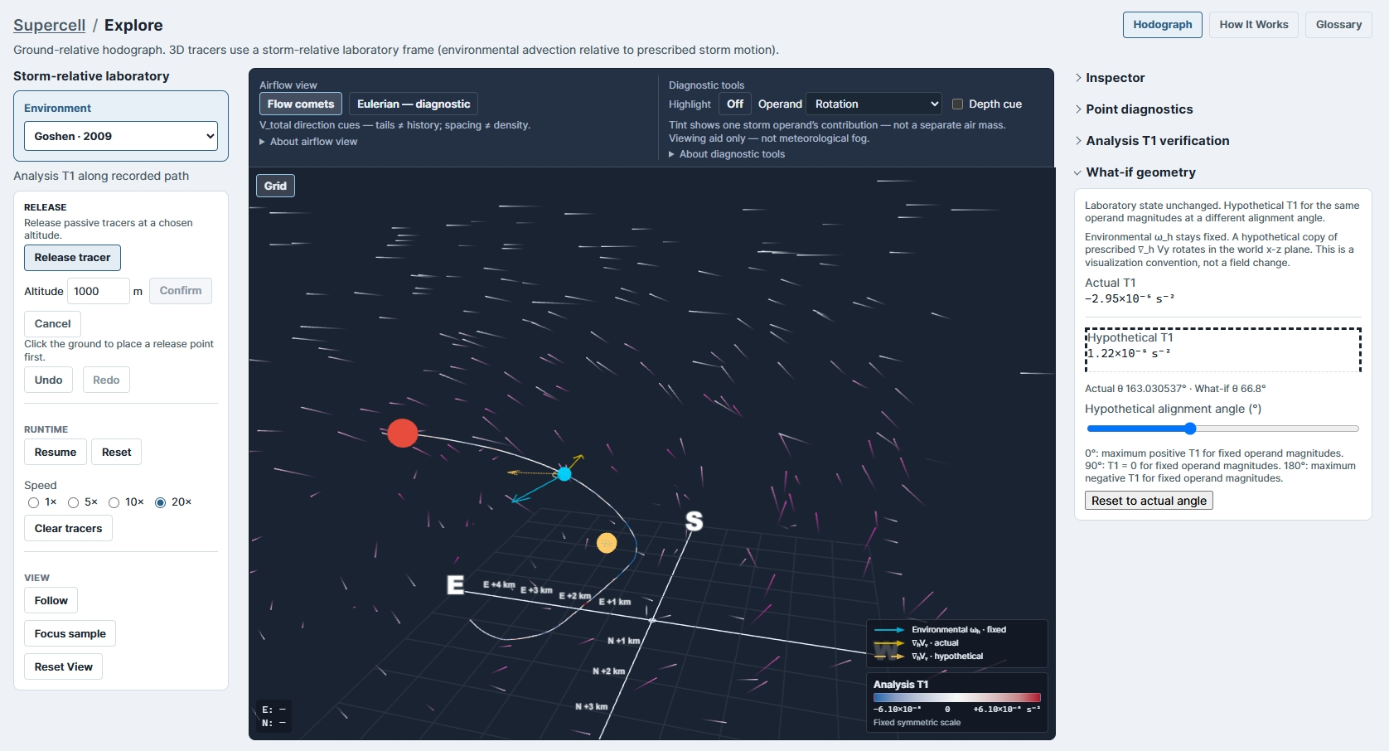Screen dimensions: 1389x751
Task: Click Confirm next to altitude
Action: point(181,291)
